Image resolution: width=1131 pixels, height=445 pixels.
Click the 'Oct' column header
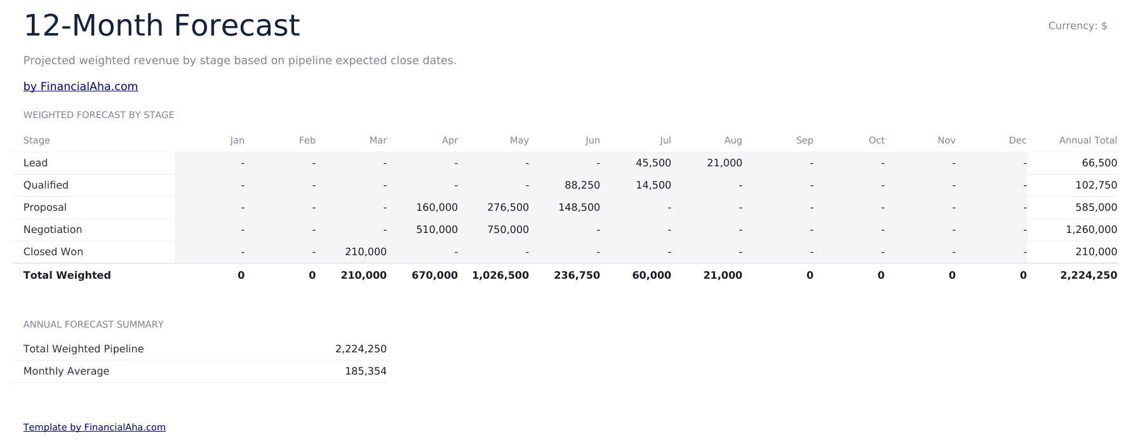(876, 140)
